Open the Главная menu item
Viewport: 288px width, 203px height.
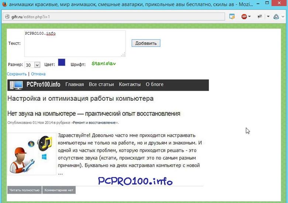click(x=75, y=85)
